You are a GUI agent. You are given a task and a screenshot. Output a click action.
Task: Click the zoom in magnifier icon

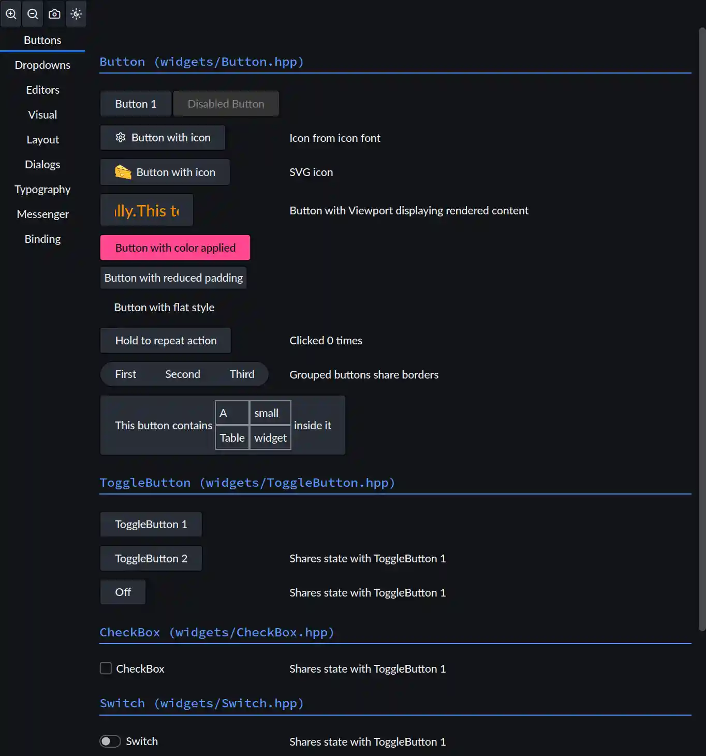(11, 14)
